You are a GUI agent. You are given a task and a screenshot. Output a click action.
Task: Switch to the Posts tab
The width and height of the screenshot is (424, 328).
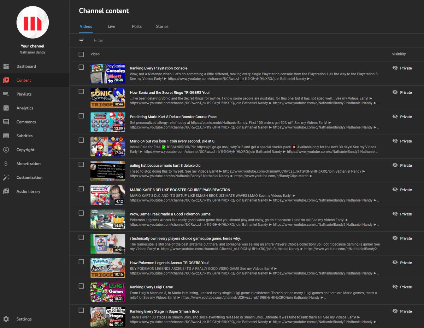137,27
